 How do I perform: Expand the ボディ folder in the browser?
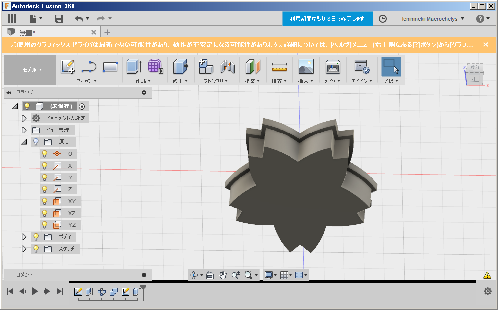coord(24,237)
